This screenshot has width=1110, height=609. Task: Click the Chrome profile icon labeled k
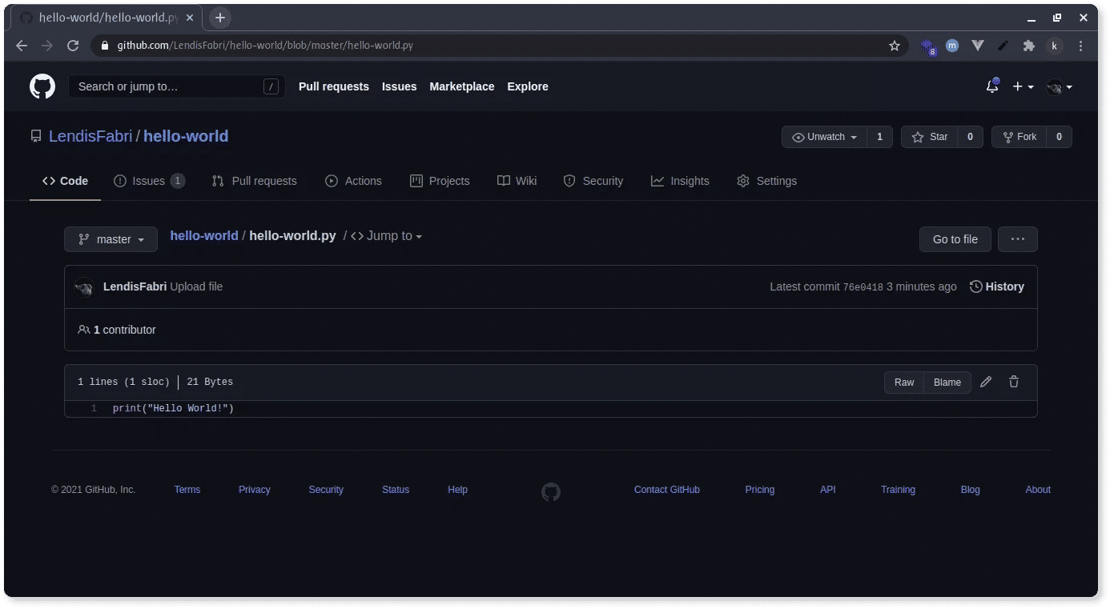coord(1055,46)
